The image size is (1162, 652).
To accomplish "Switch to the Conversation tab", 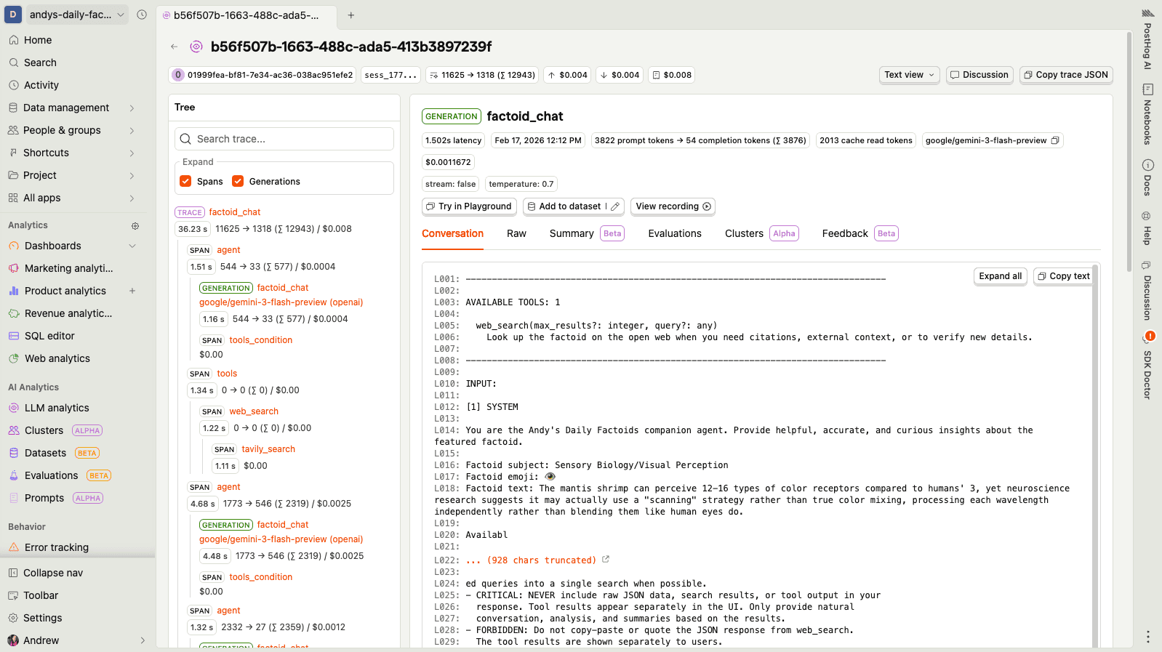I will [452, 233].
